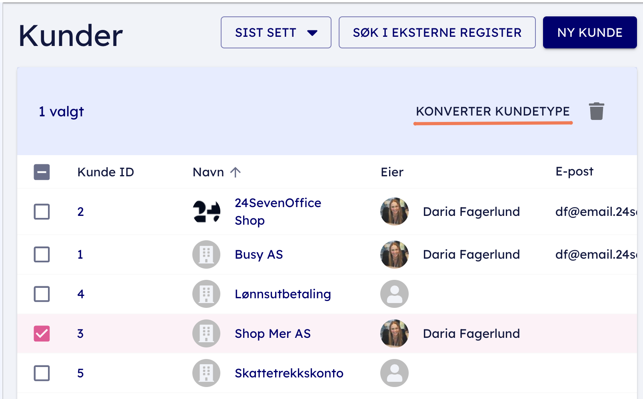Click the empty owner avatar for Skattetrekkskonto
The height and width of the screenshot is (399, 643).
(x=394, y=373)
